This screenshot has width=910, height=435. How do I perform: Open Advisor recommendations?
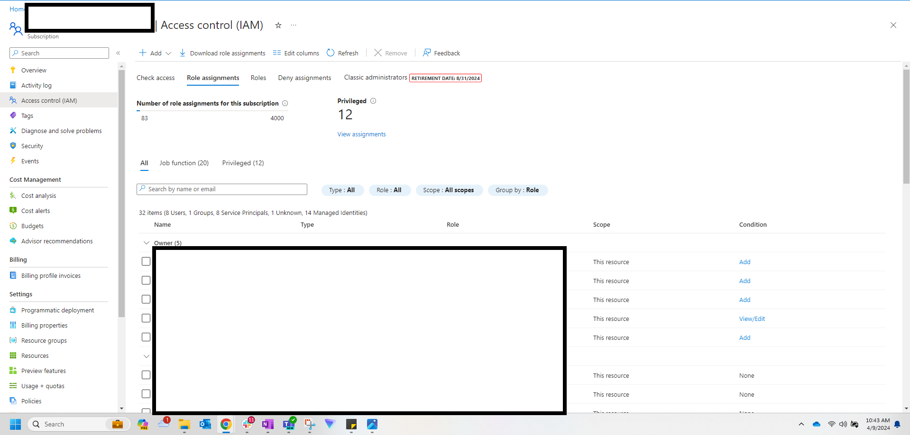[x=57, y=241]
